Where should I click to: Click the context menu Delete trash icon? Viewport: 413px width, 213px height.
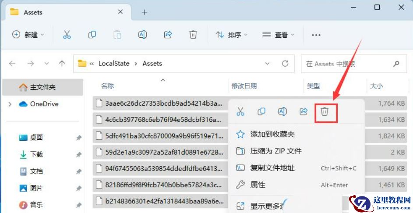point(325,111)
